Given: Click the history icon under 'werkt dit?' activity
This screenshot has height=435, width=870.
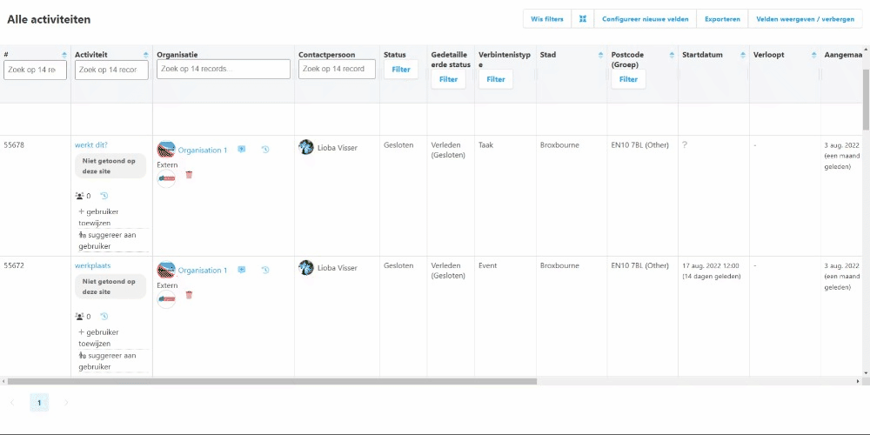Looking at the screenshot, I should point(104,196).
